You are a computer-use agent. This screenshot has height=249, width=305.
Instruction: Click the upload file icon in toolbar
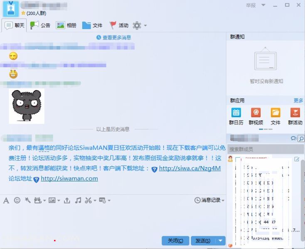click(x=67, y=200)
